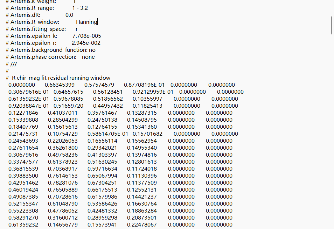This screenshot has height=229, width=334.
Task: Place cursor after the word Hanning
Action: [98, 22]
